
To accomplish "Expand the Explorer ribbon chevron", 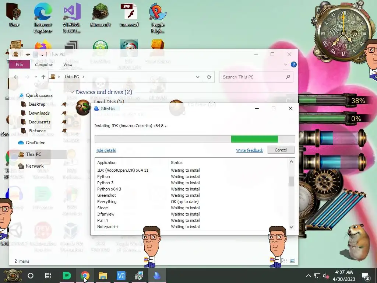I will pos(286,64).
